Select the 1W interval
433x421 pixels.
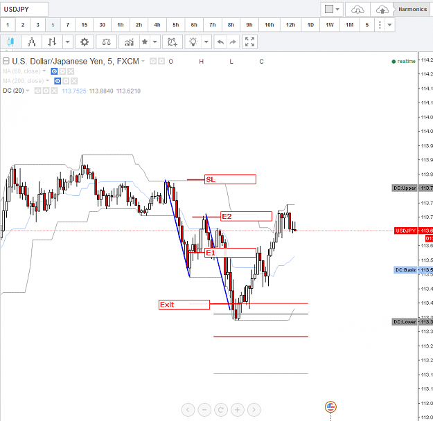(x=330, y=25)
